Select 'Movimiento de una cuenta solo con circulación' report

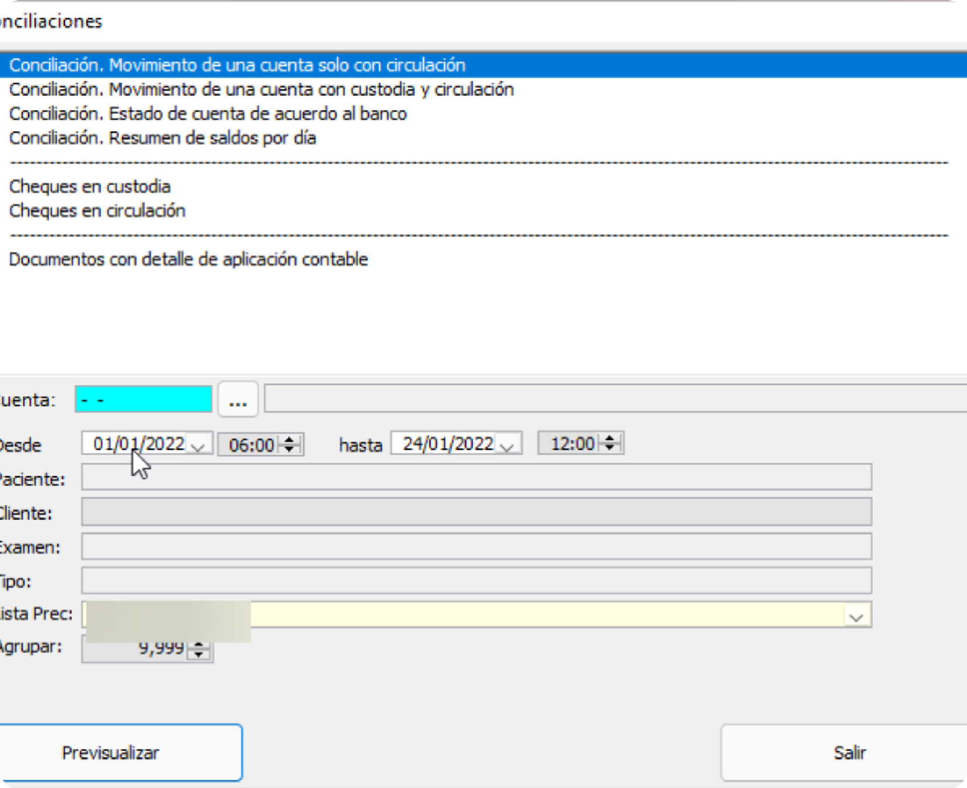pyautogui.click(x=237, y=65)
